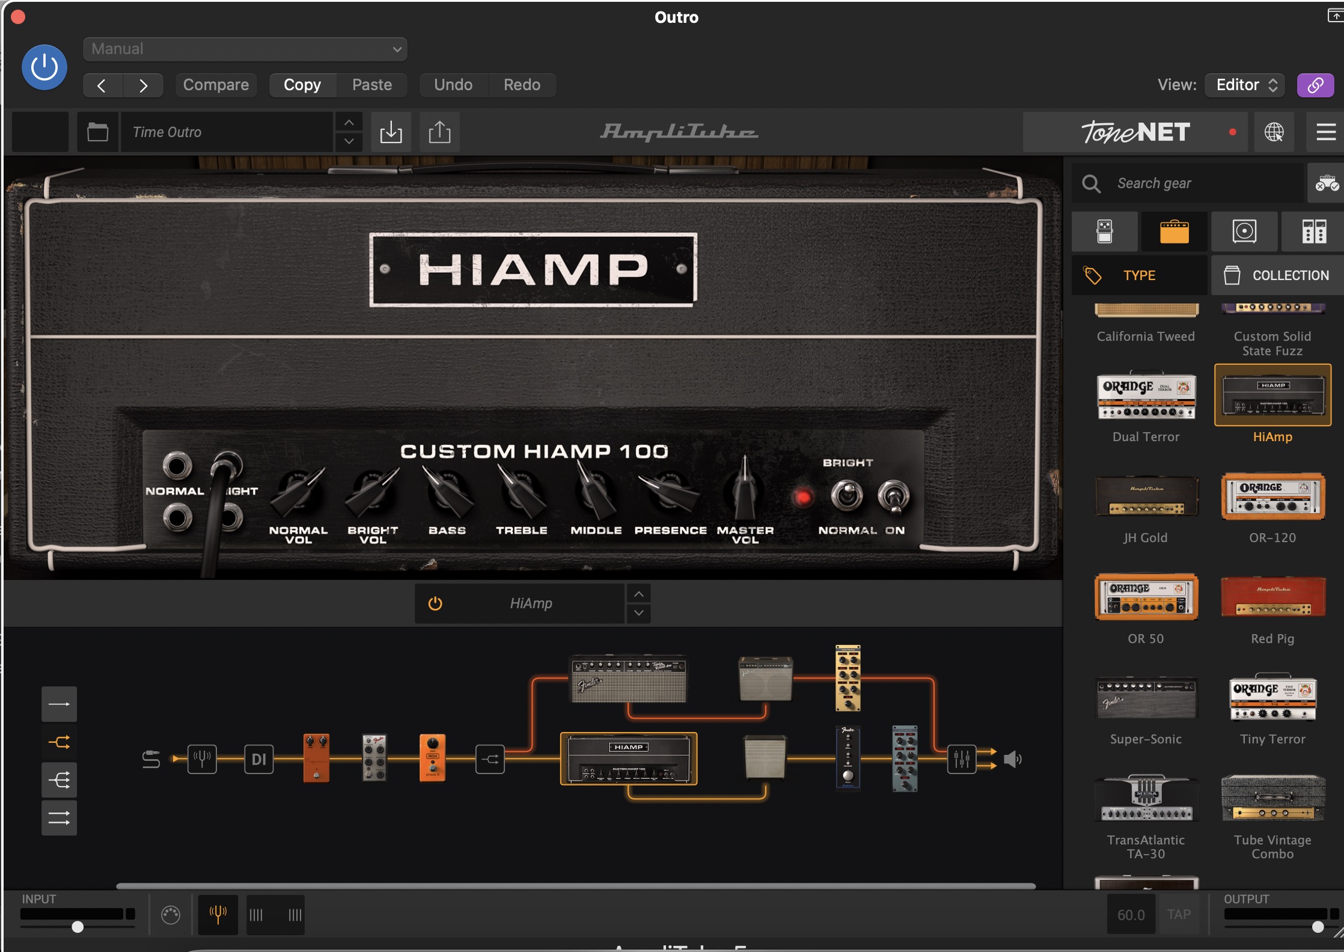1344x952 pixels.
Task: Select the split parallel routing icon
Action: [x=59, y=742]
